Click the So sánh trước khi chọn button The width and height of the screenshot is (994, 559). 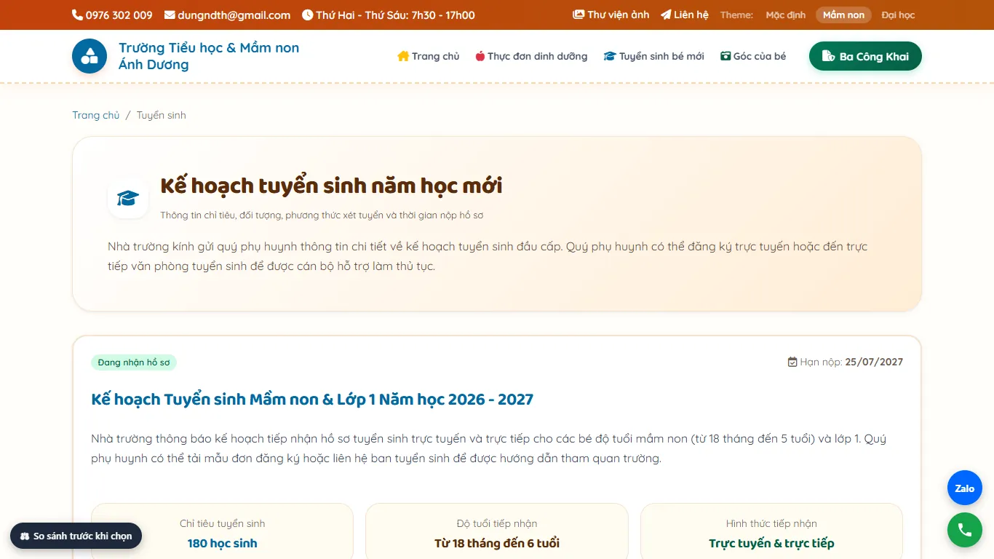76,536
